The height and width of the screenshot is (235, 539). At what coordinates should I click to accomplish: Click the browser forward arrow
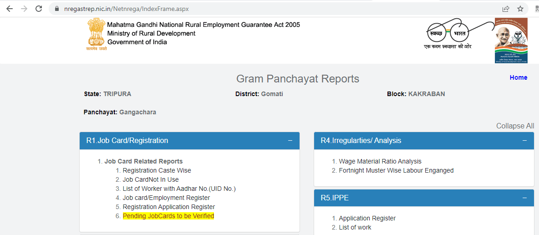pyautogui.click(x=24, y=9)
